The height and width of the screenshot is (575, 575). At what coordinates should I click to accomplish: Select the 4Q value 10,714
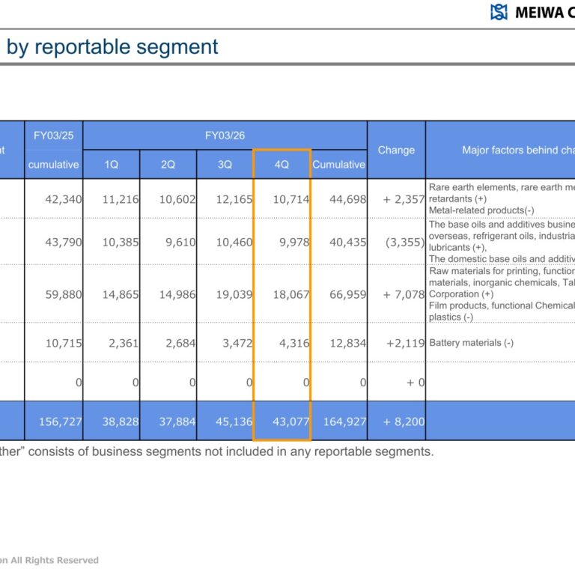290,199
